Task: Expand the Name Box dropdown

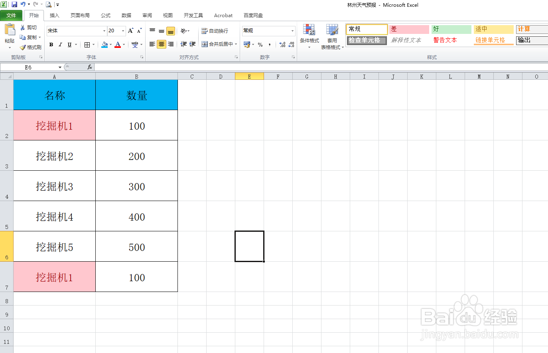Action: (x=60, y=67)
